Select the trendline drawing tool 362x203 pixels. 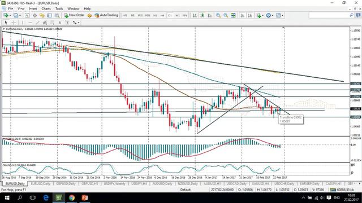[x=37, y=23]
